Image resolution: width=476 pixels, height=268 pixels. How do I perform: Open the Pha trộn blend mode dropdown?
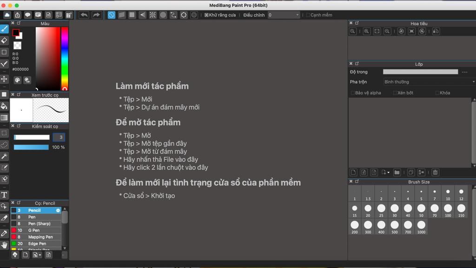(x=429, y=82)
